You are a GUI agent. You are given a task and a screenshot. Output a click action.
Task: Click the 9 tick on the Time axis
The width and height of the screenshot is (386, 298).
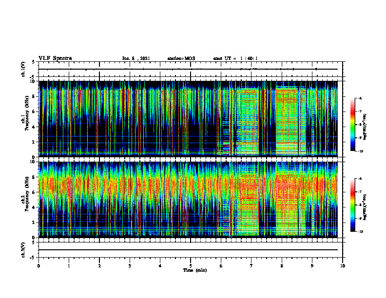click(x=312, y=266)
